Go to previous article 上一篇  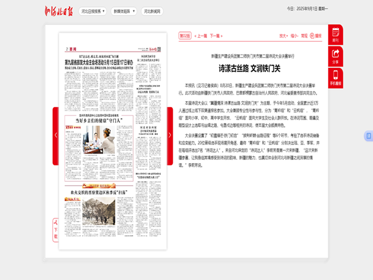click(201, 36)
